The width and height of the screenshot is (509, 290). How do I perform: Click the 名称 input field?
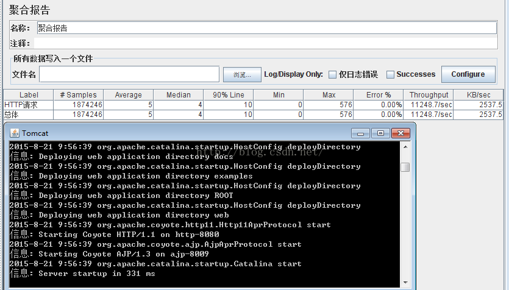click(267, 28)
